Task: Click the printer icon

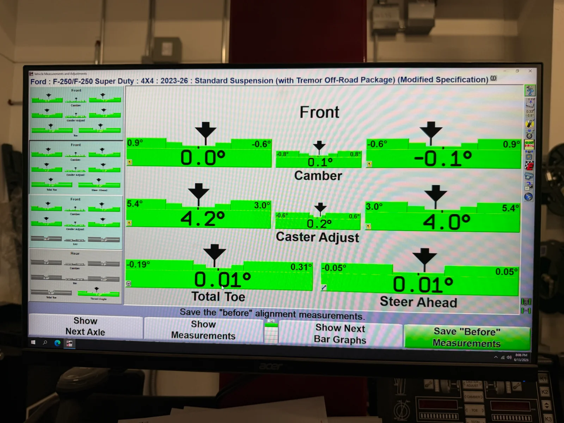Action: click(529, 176)
